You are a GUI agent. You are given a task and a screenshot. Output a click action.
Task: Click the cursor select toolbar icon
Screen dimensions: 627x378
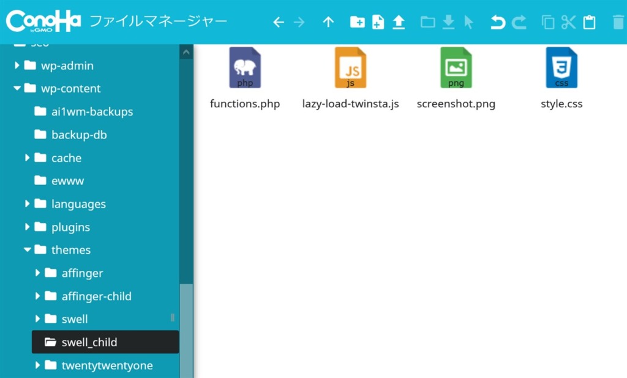pyautogui.click(x=468, y=22)
